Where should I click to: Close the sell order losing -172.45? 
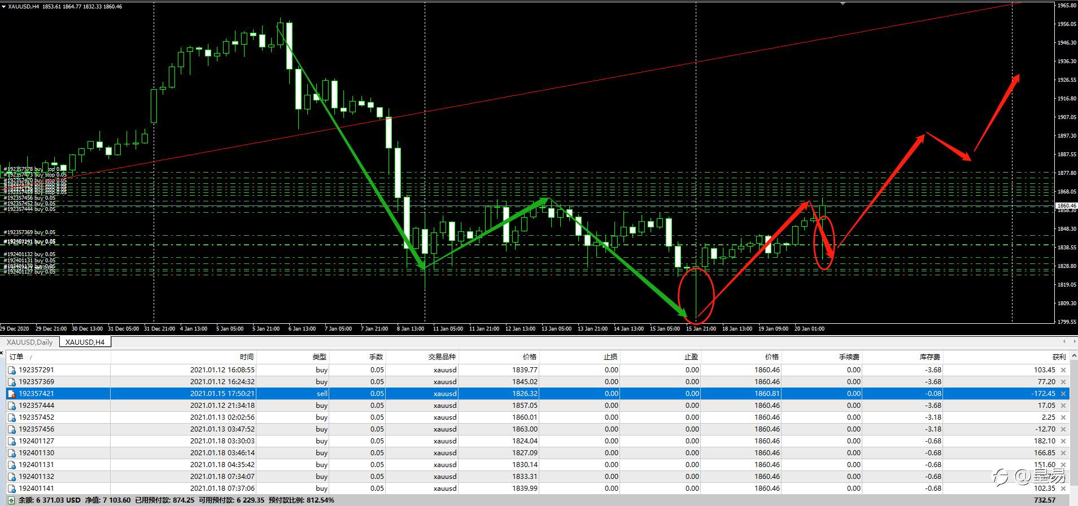coord(1063,394)
